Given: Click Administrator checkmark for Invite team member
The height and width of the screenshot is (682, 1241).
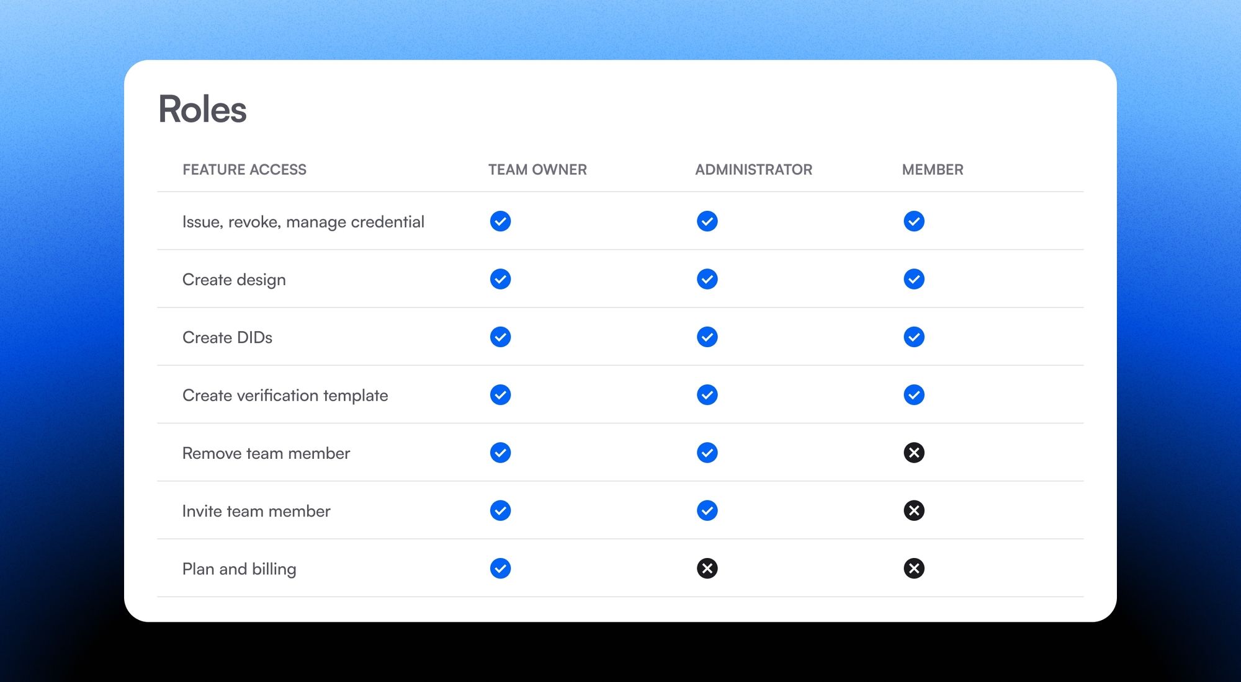Looking at the screenshot, I should click(x=707, y=510).
